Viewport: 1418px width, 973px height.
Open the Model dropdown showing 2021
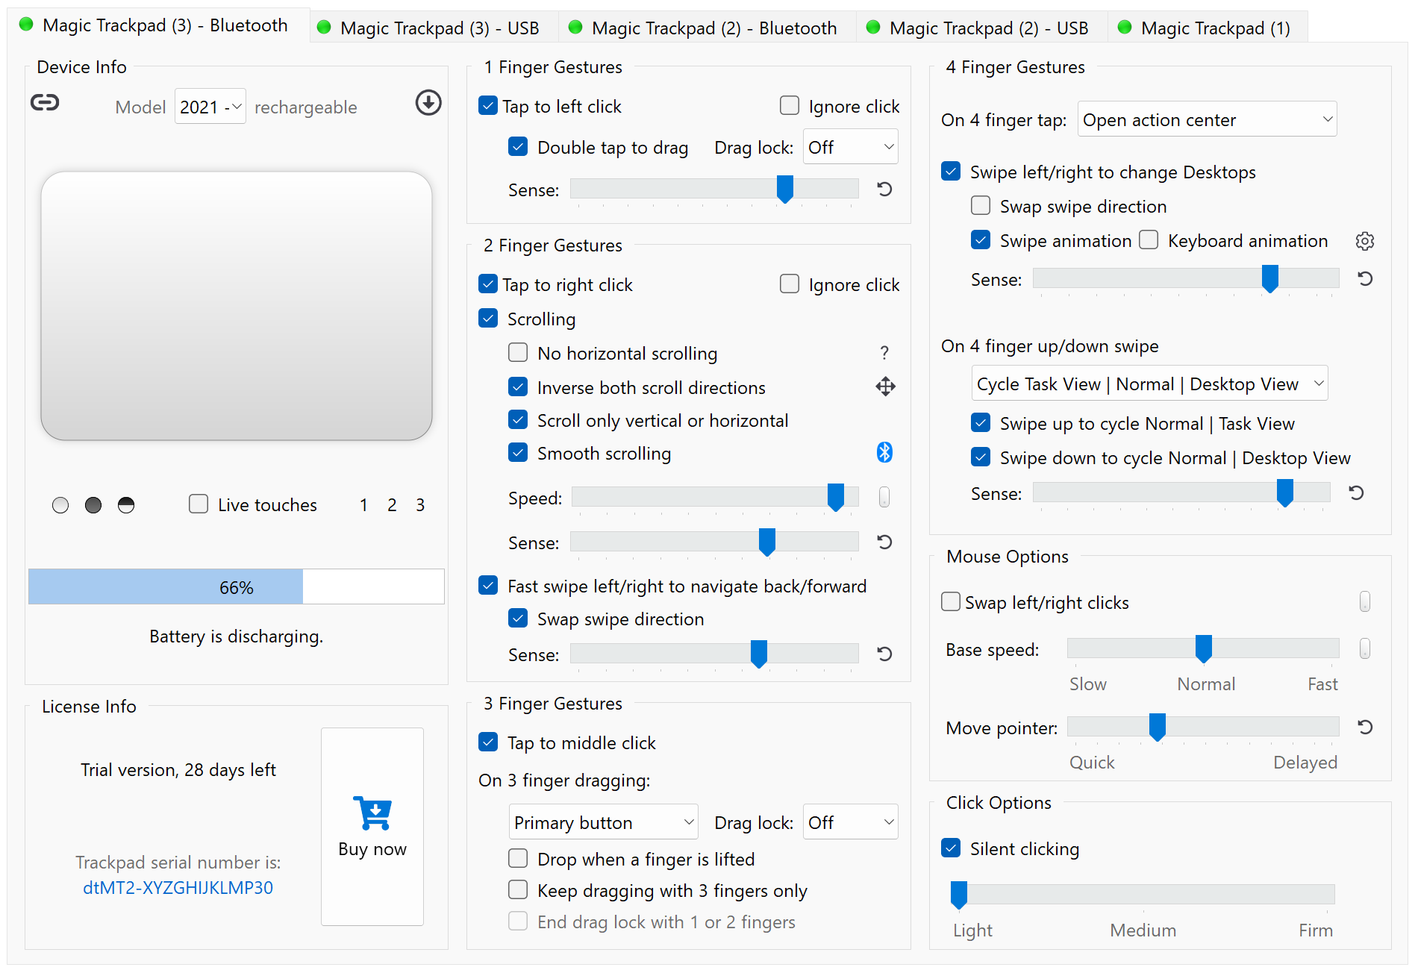[x=210, y=106]
